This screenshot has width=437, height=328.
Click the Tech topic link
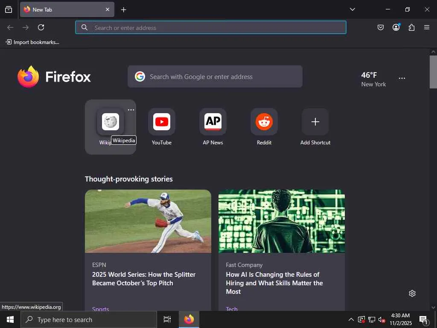[232, 309]
